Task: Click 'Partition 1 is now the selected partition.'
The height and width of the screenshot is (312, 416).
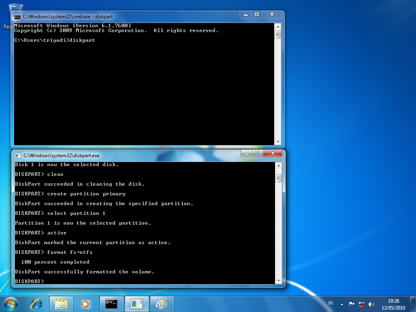Action: click(83, 223)
